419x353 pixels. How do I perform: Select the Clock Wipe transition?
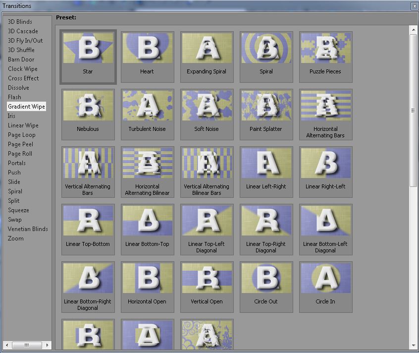coord(23,69)
